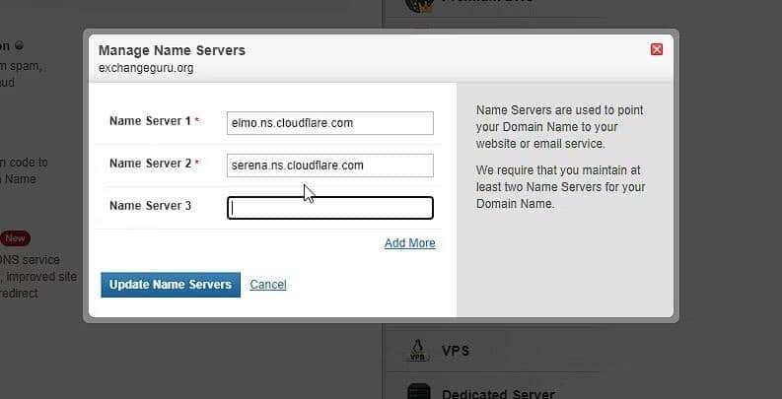Image resolution: width=782 pixels, height=399 pixels.
Task: Click the Manage Name Servers title
Action: point(172,50)
